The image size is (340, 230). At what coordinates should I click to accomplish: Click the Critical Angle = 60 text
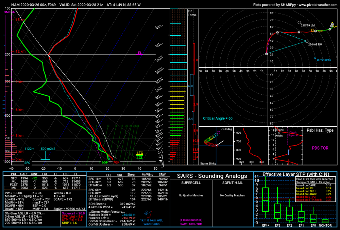coord(218,118)
